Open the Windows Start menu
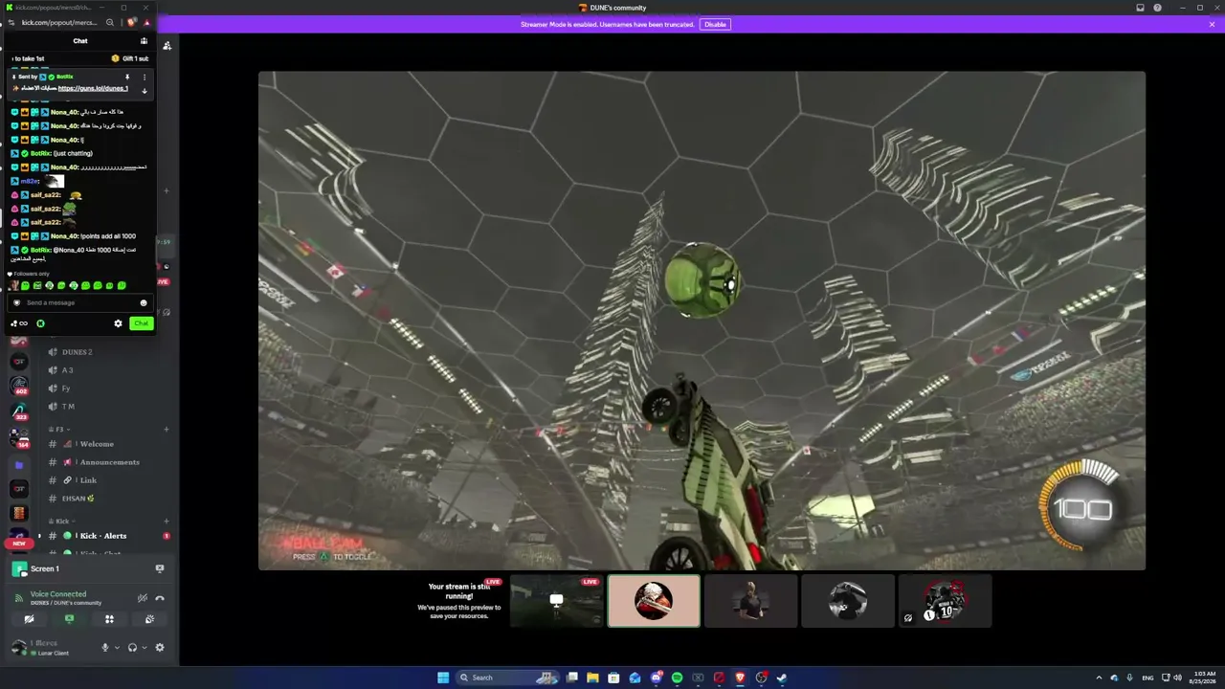This screenshot has width=1225, height=689. 443,678
